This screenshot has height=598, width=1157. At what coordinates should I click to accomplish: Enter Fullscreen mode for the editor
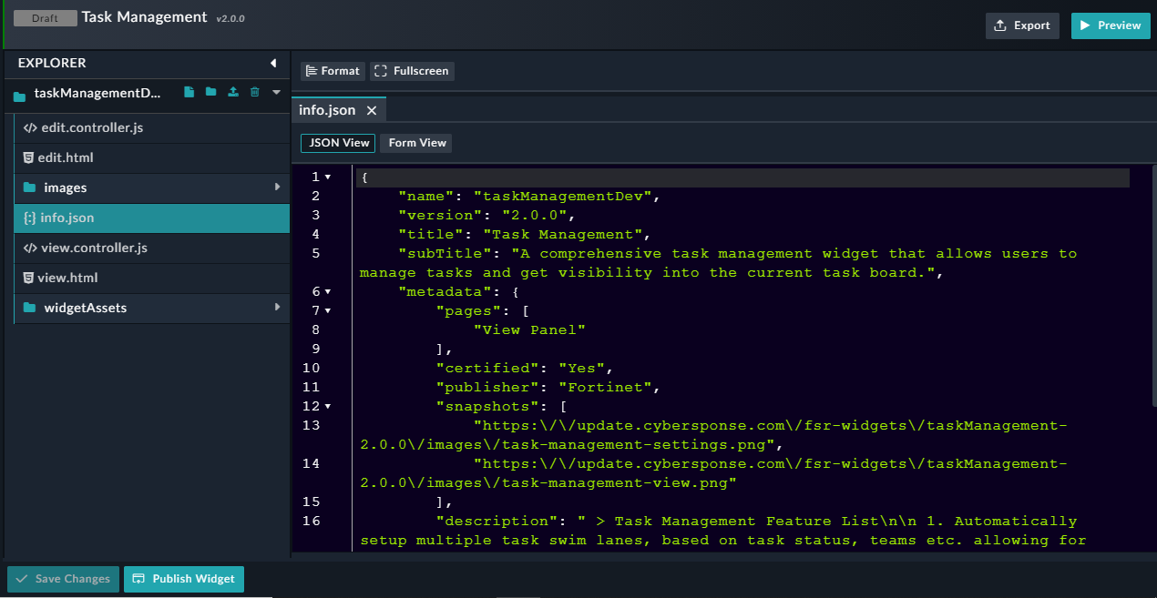point(411,70)
